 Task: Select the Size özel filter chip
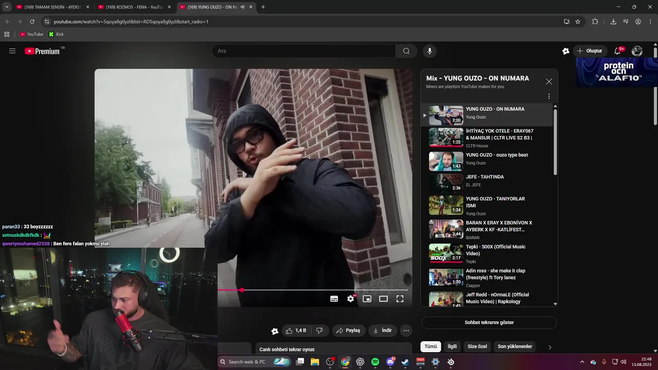point(477,346)
